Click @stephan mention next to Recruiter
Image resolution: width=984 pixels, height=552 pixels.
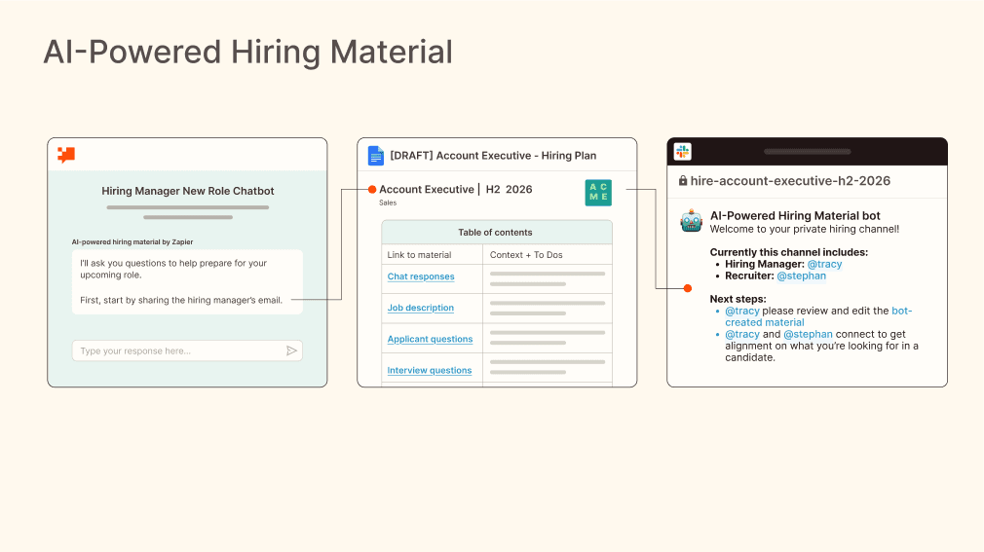point(801,276)
